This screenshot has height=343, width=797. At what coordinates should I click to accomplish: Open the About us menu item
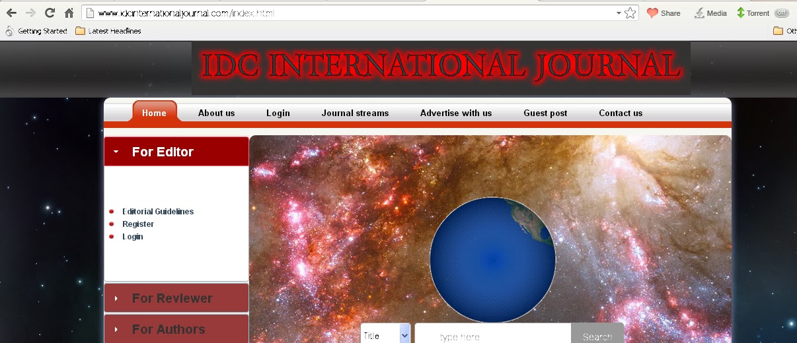click(217, 113)
